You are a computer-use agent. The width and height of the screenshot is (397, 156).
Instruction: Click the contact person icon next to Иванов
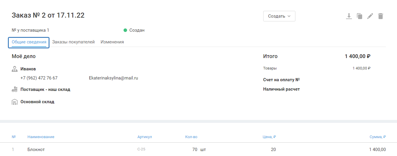pyautogui.click(x=15, y=69)
